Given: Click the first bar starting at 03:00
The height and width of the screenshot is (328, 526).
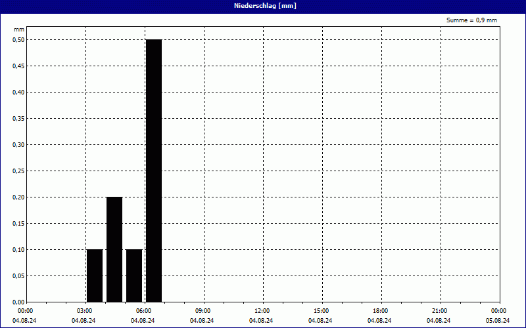Looking at the screenshot, I should coord(95,276).
